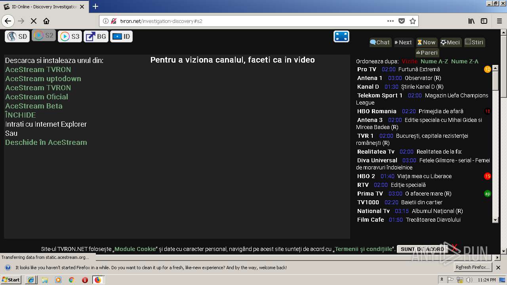Open the Next program list
Viewport: 507px width, 285px height.
pos(404,42)
